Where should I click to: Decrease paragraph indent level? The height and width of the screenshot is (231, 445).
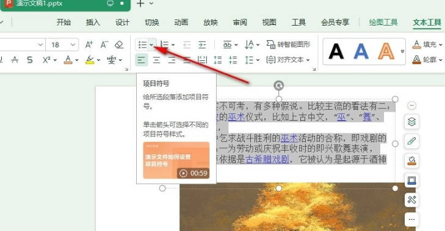[187, 44]
